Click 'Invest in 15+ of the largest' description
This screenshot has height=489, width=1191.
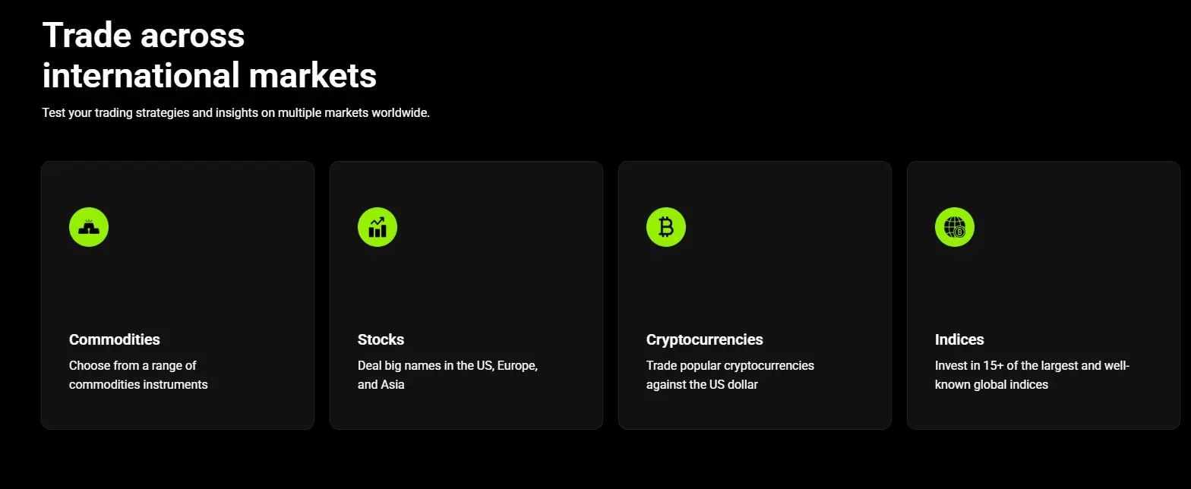pos(1032,375)
